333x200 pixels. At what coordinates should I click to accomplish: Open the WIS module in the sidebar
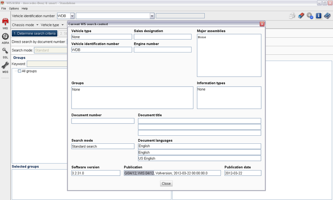point(5,24)
